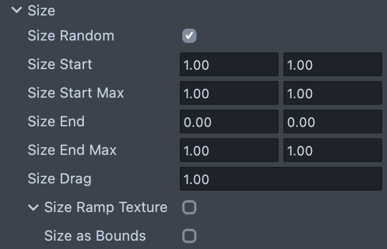Focus the first Size Start Max field
Viewport: 387px width, 249px height.
pos(229,93)
